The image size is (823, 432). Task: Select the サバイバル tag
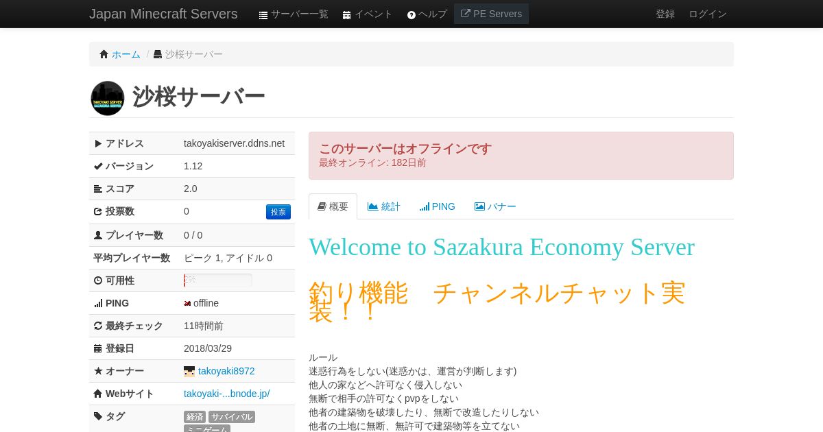(232, 417)
